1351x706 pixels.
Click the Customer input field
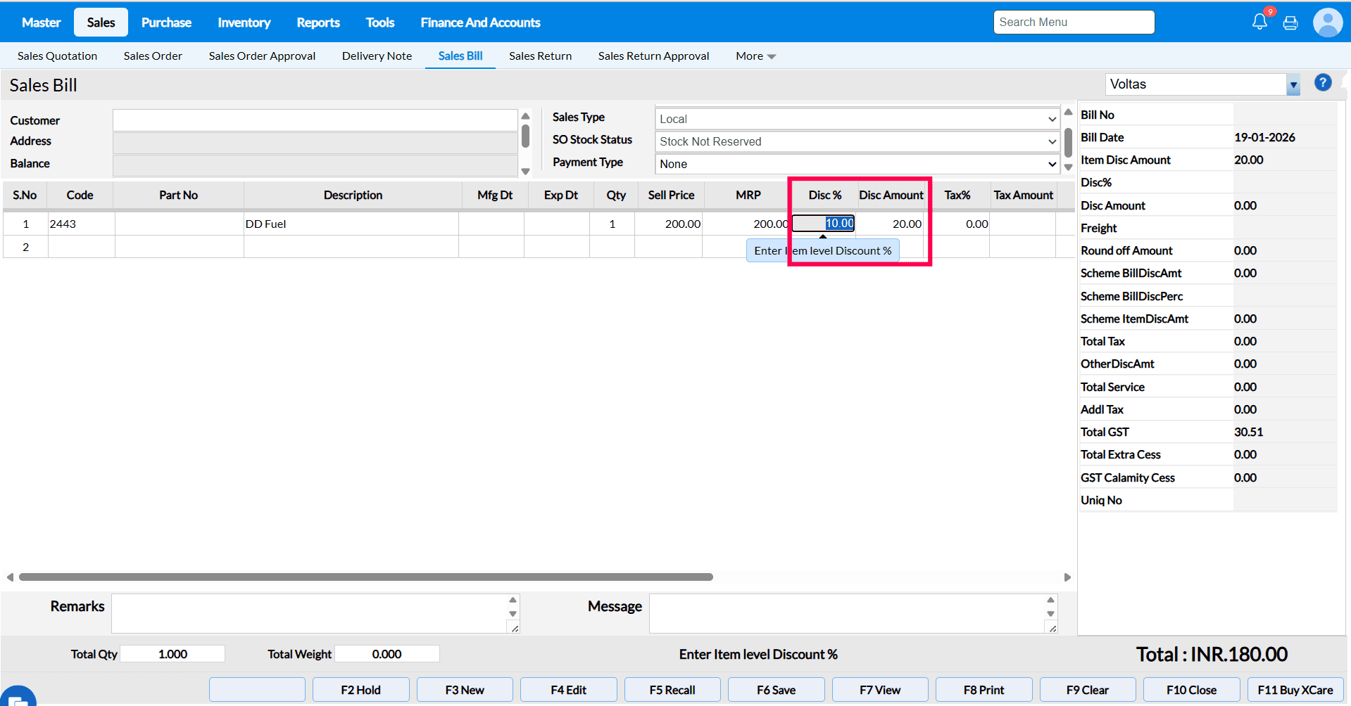pyautogui.click(x=315, y=120)
